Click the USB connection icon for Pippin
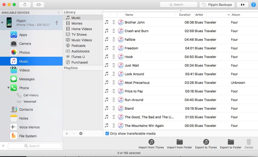258x157 pixels. (57, 23)
